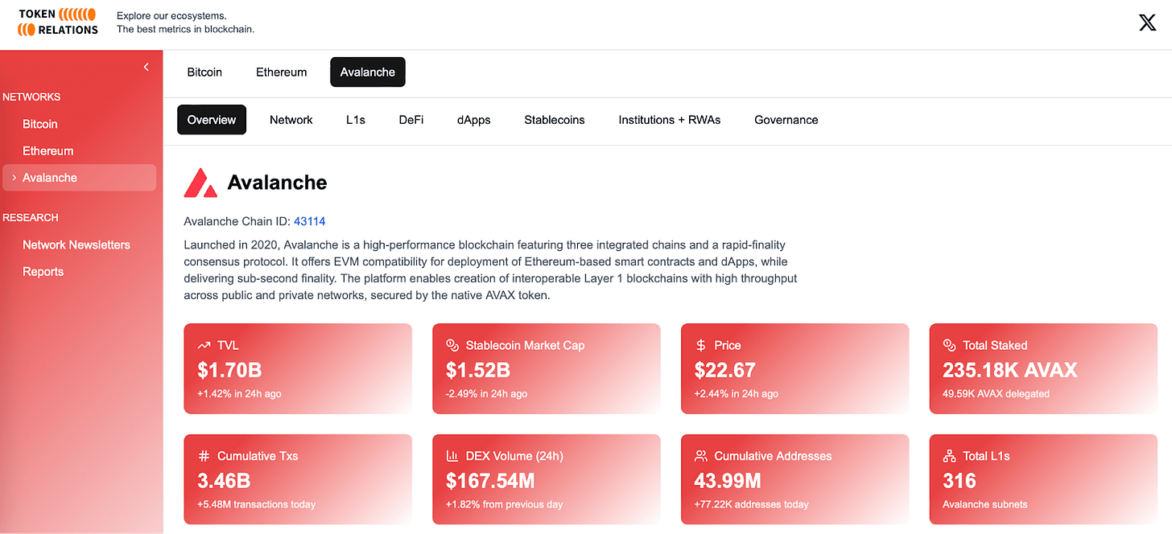Click 'Explore our ecosystems.' tagline
The height and width of the screenshot is (534, 1172).
point(171,16)
